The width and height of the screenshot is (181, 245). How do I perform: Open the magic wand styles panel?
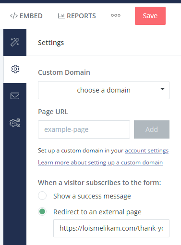[15, 42]
